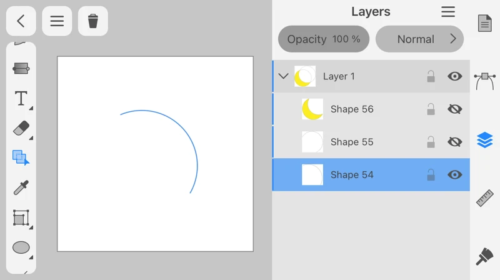Viewport: 500px width, 280px height.
Task: Select the Text tool
Action: 21,98
